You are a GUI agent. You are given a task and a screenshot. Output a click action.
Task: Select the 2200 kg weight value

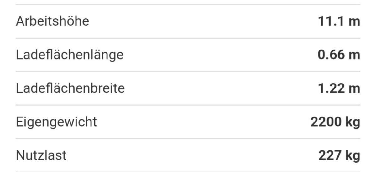[x=335, y=122]
